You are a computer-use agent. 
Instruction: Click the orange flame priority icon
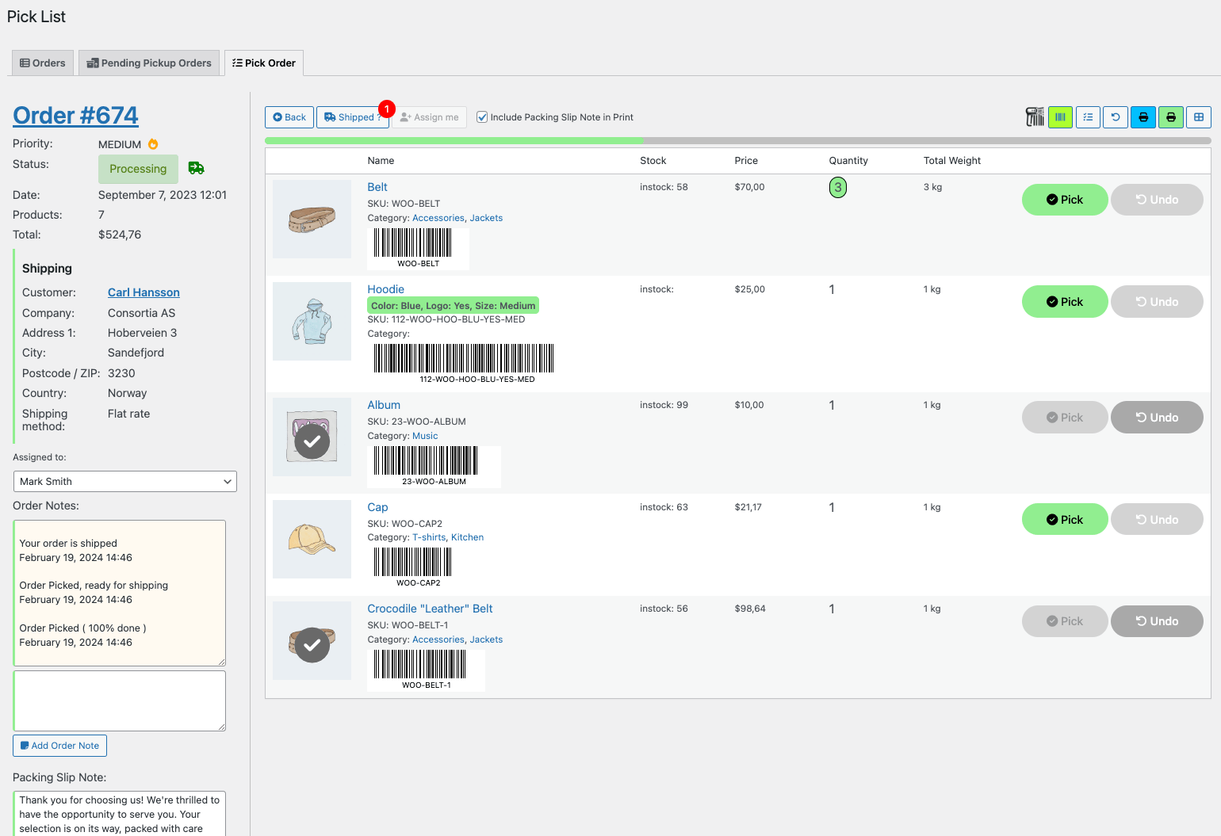(x=153, y=144)
